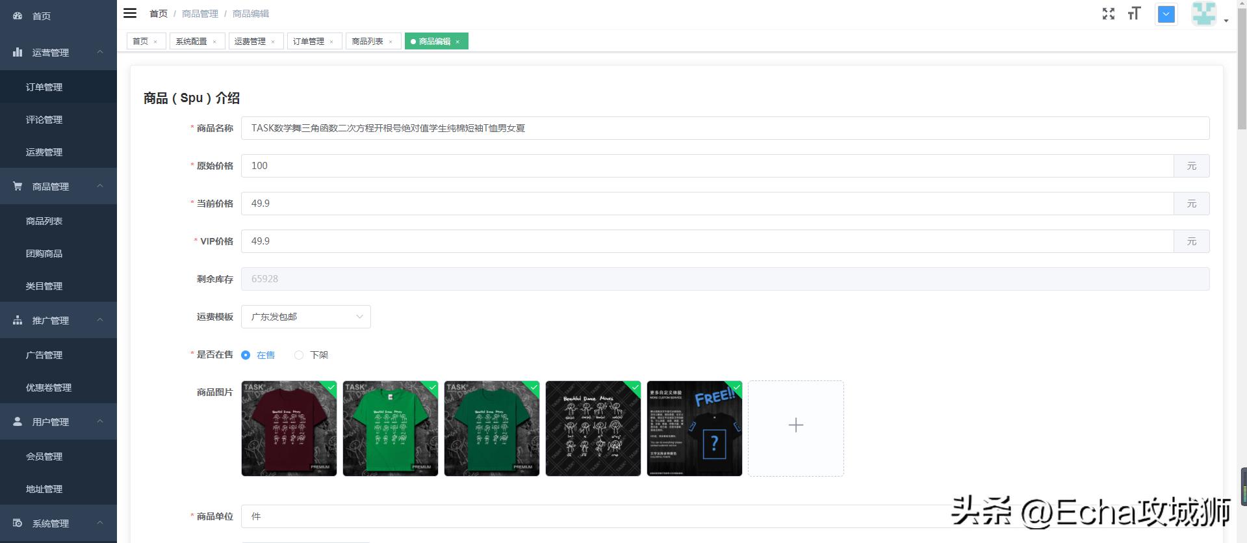Image resolution: width=1247 pixels, height=543 pixels.
Task: Click the 原始价格 input field
Action: [707, 166]
